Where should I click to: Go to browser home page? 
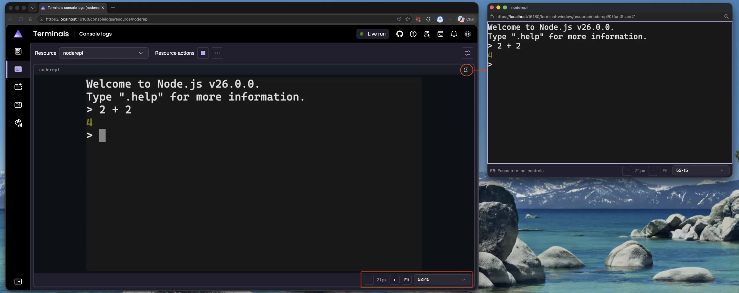tap(31, 19)
